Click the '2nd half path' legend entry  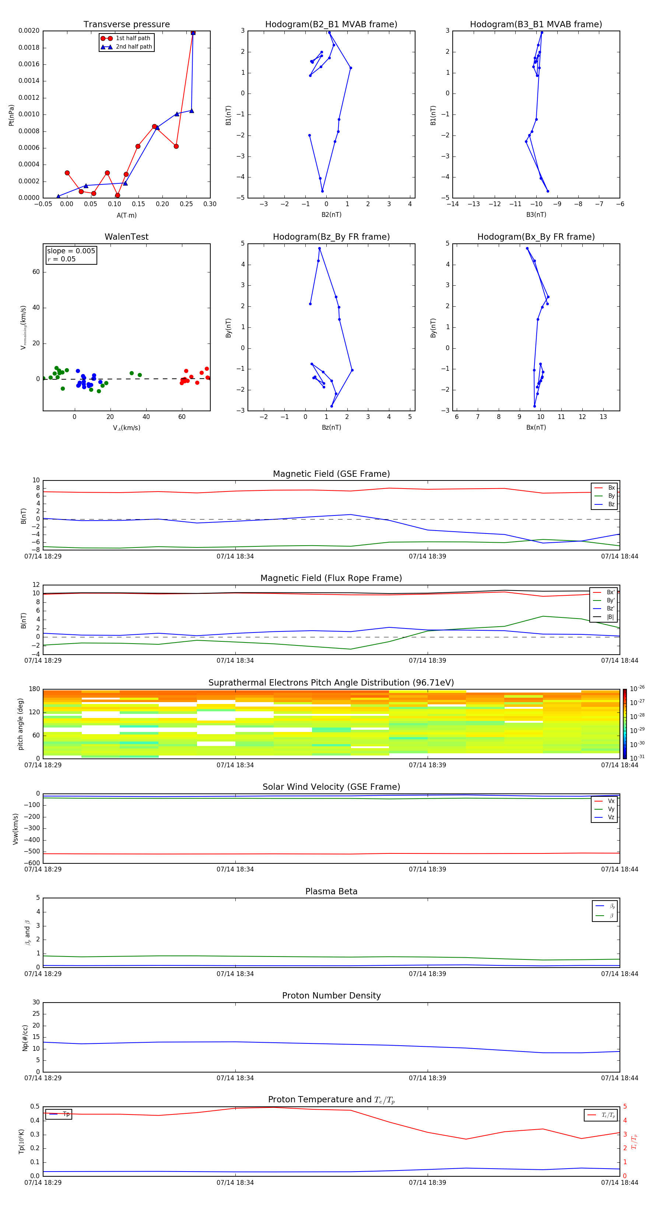126,47
